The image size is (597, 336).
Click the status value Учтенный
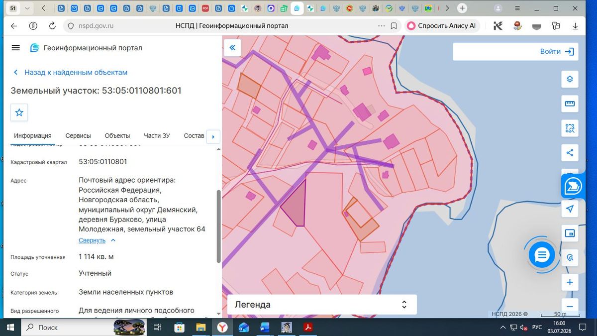tap(95, 273)
